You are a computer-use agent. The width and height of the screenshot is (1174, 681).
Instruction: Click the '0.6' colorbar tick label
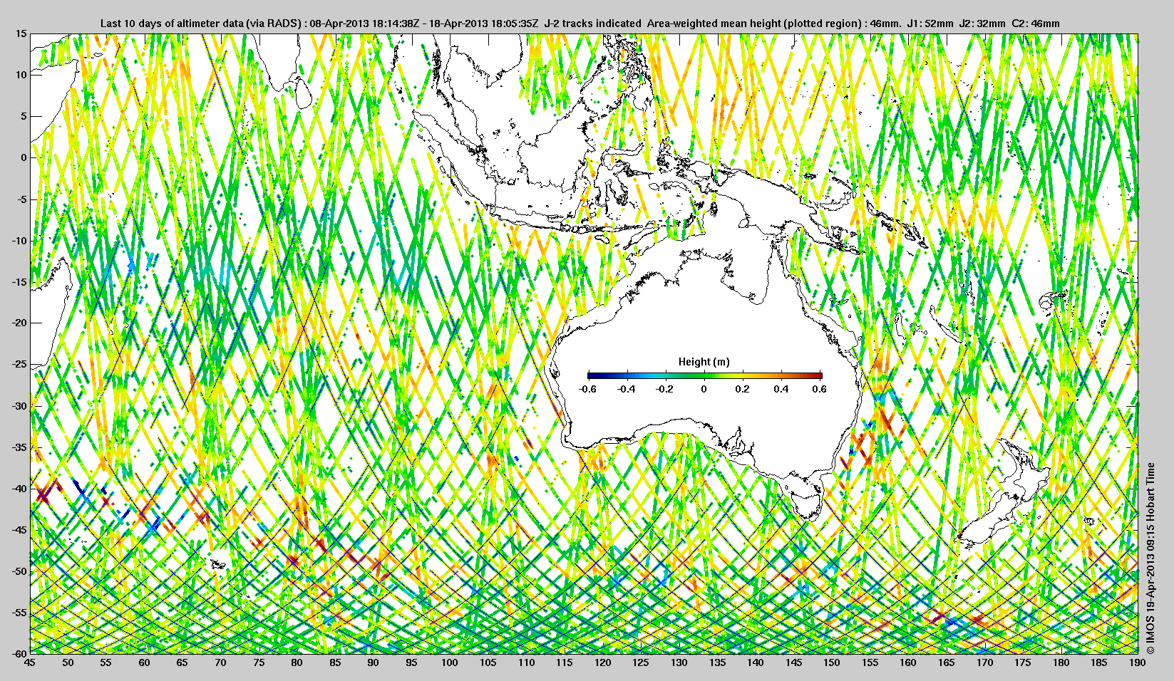point(819,389)
